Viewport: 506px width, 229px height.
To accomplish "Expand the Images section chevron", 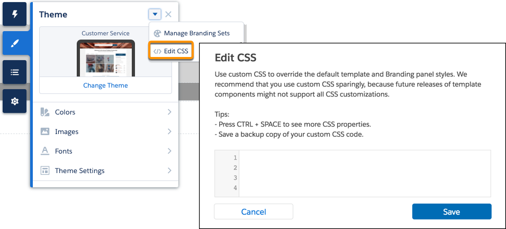I will (169, 132).
